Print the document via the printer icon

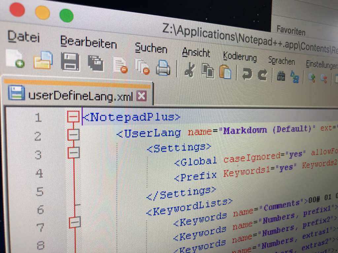163,68
